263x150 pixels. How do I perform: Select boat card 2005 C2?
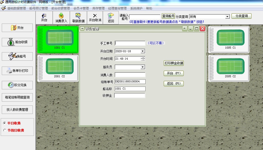pos(229,68)
